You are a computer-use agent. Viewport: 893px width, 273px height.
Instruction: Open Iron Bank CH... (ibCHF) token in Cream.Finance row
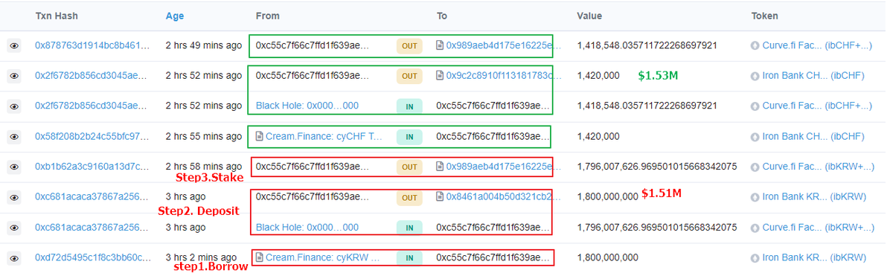point(813,137)
